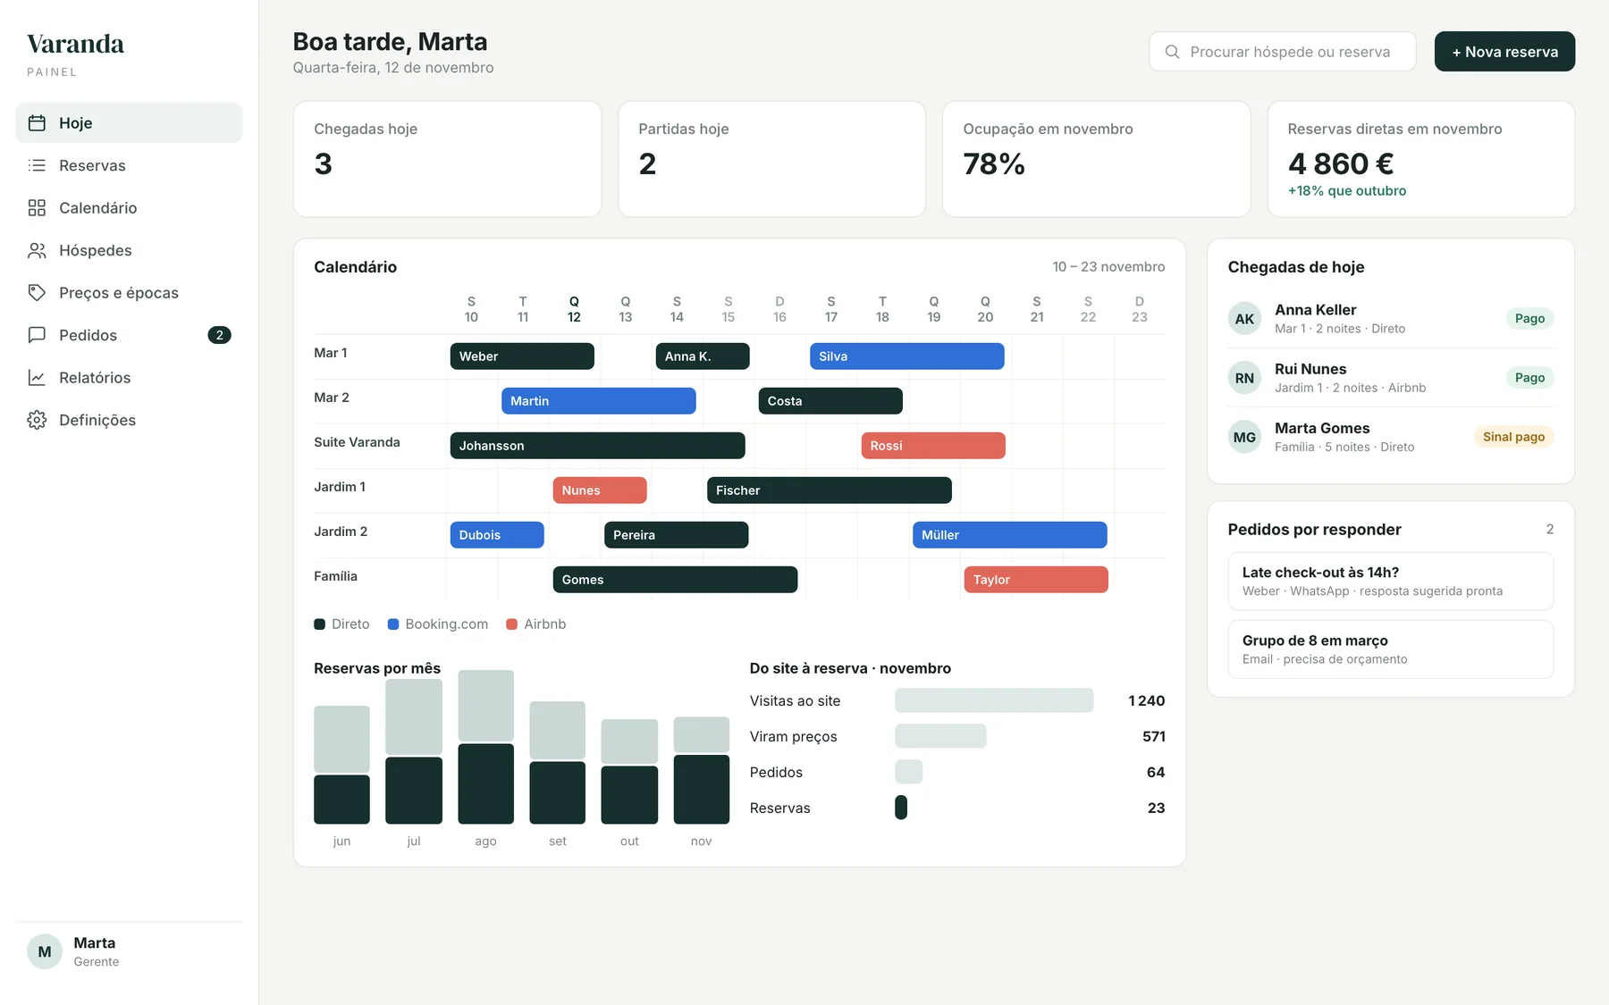Click the Pedidos badge showing 2
1609x1005 pixels.
219,335
